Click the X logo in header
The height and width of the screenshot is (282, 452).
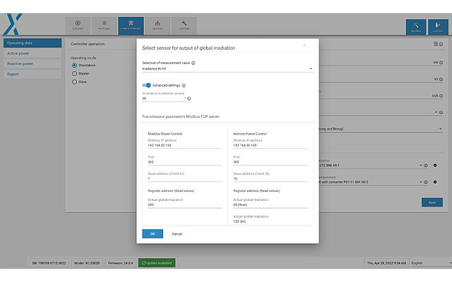(13, 24)
